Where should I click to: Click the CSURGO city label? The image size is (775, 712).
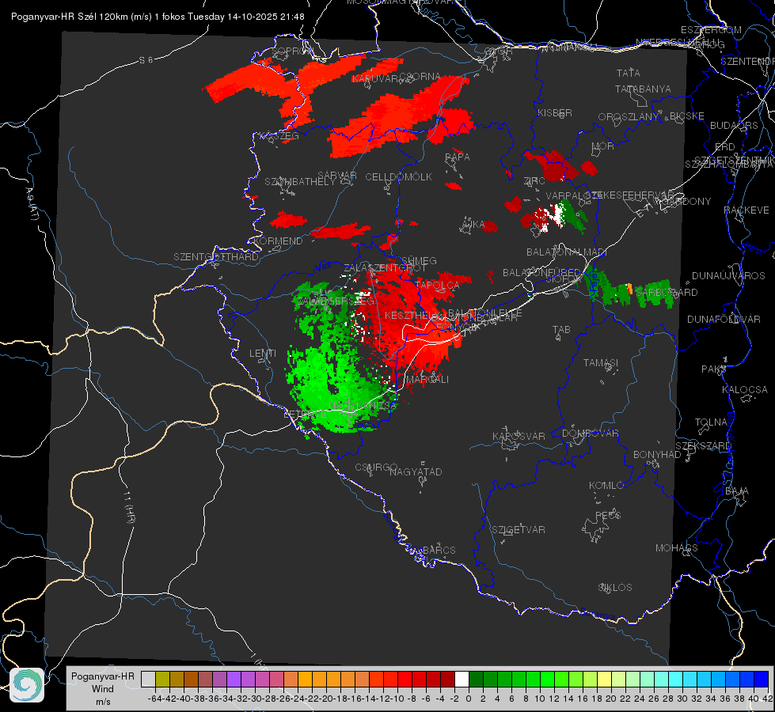click(x=376, y=468)
